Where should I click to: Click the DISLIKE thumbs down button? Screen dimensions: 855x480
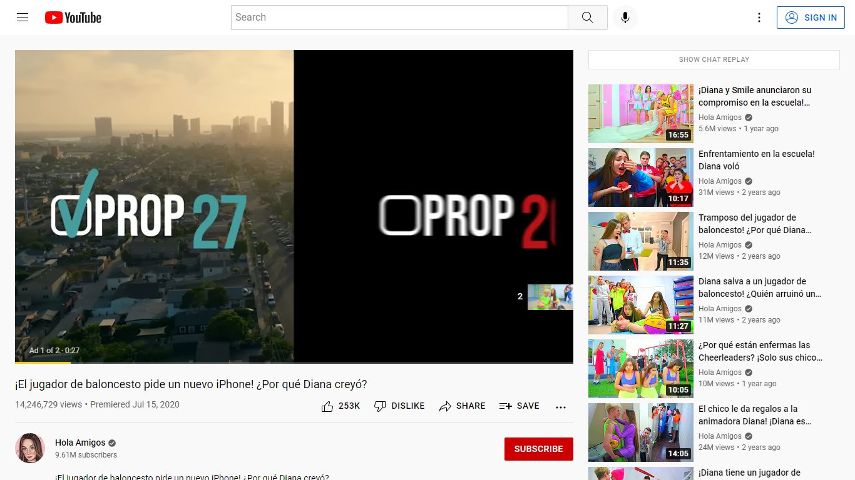coord(399,406)
